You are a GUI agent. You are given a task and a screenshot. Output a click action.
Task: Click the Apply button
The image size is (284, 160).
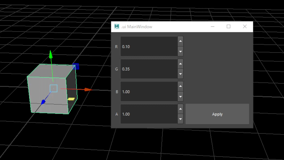[x=217, y=114]
